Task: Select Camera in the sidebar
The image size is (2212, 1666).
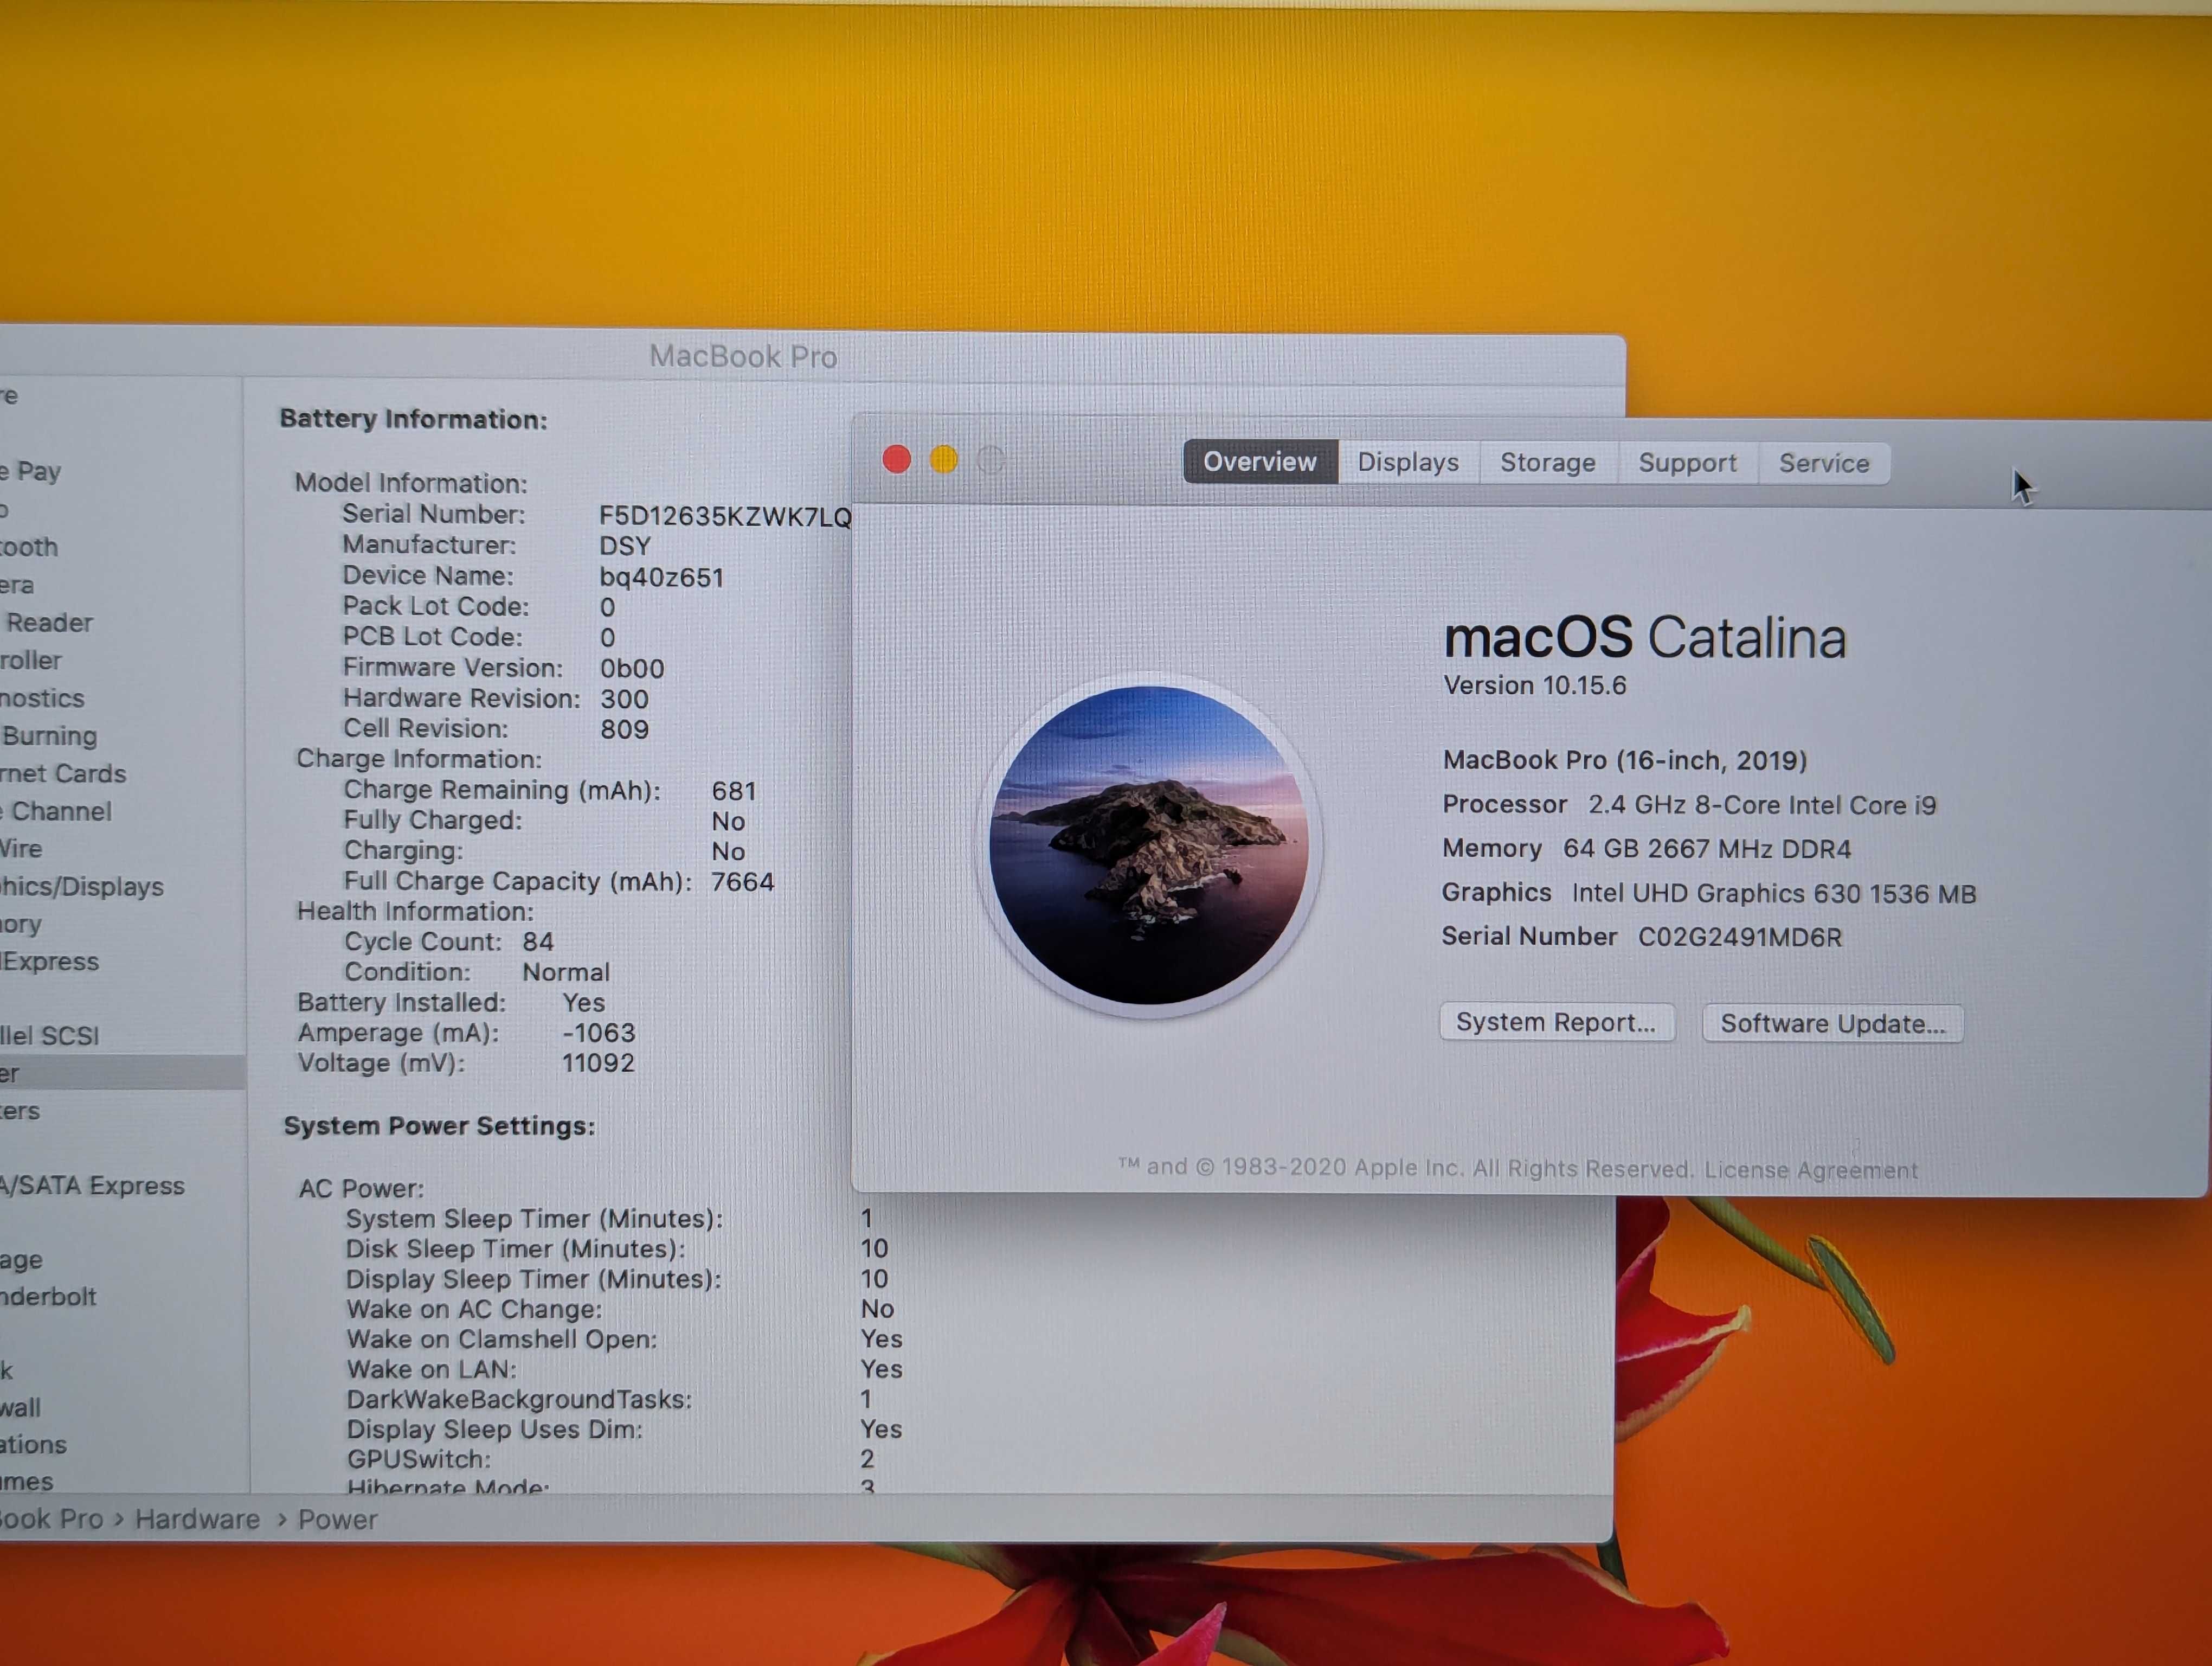Action: [18, 585]
